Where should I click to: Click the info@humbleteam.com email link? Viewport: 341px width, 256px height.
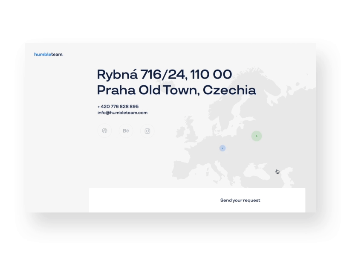(122, 113)
